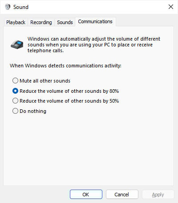
Task: Click the "Do nothing" label text
Action: pyautogui.click(x=33, y=111)
